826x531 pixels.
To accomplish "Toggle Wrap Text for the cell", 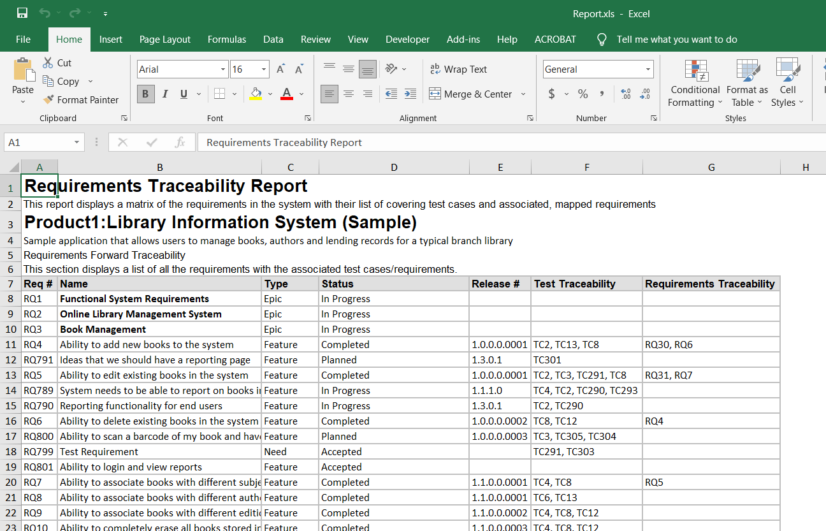I will click(458, 69).
